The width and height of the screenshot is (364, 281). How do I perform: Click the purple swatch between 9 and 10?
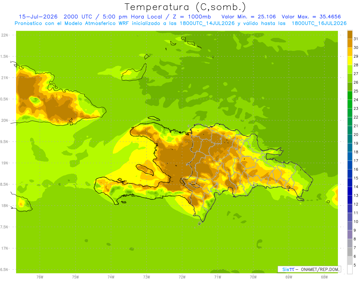[350, 226]
